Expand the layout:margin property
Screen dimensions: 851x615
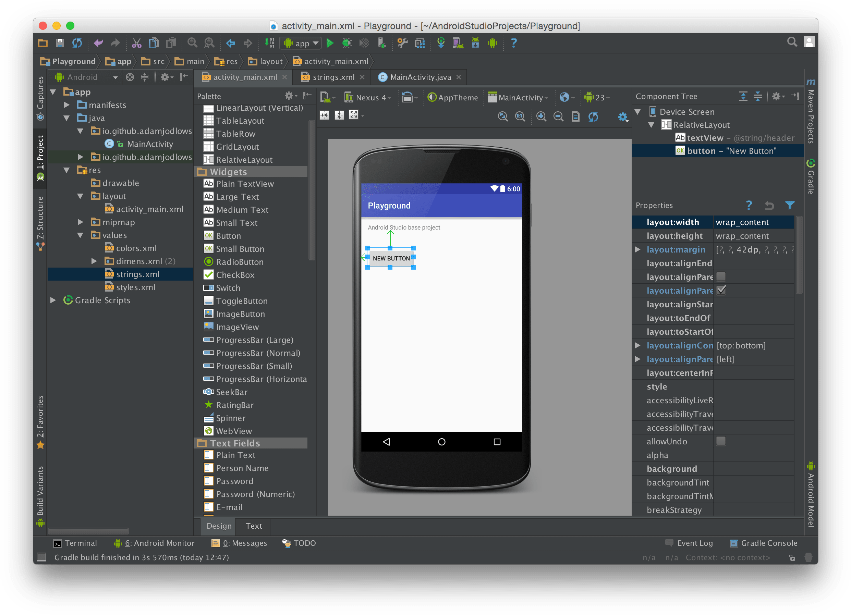coord(637,249)
